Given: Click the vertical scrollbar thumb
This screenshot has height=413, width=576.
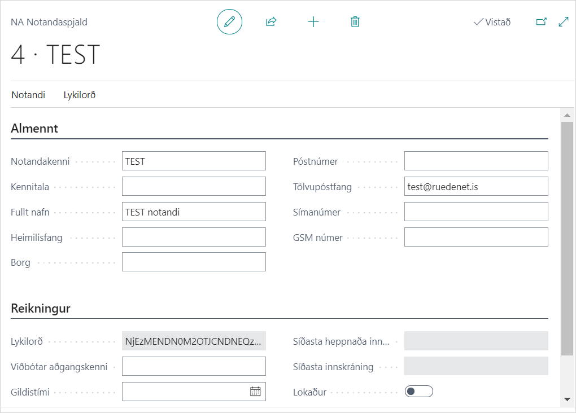Looking at the screenshot, I should pos(568,237).
